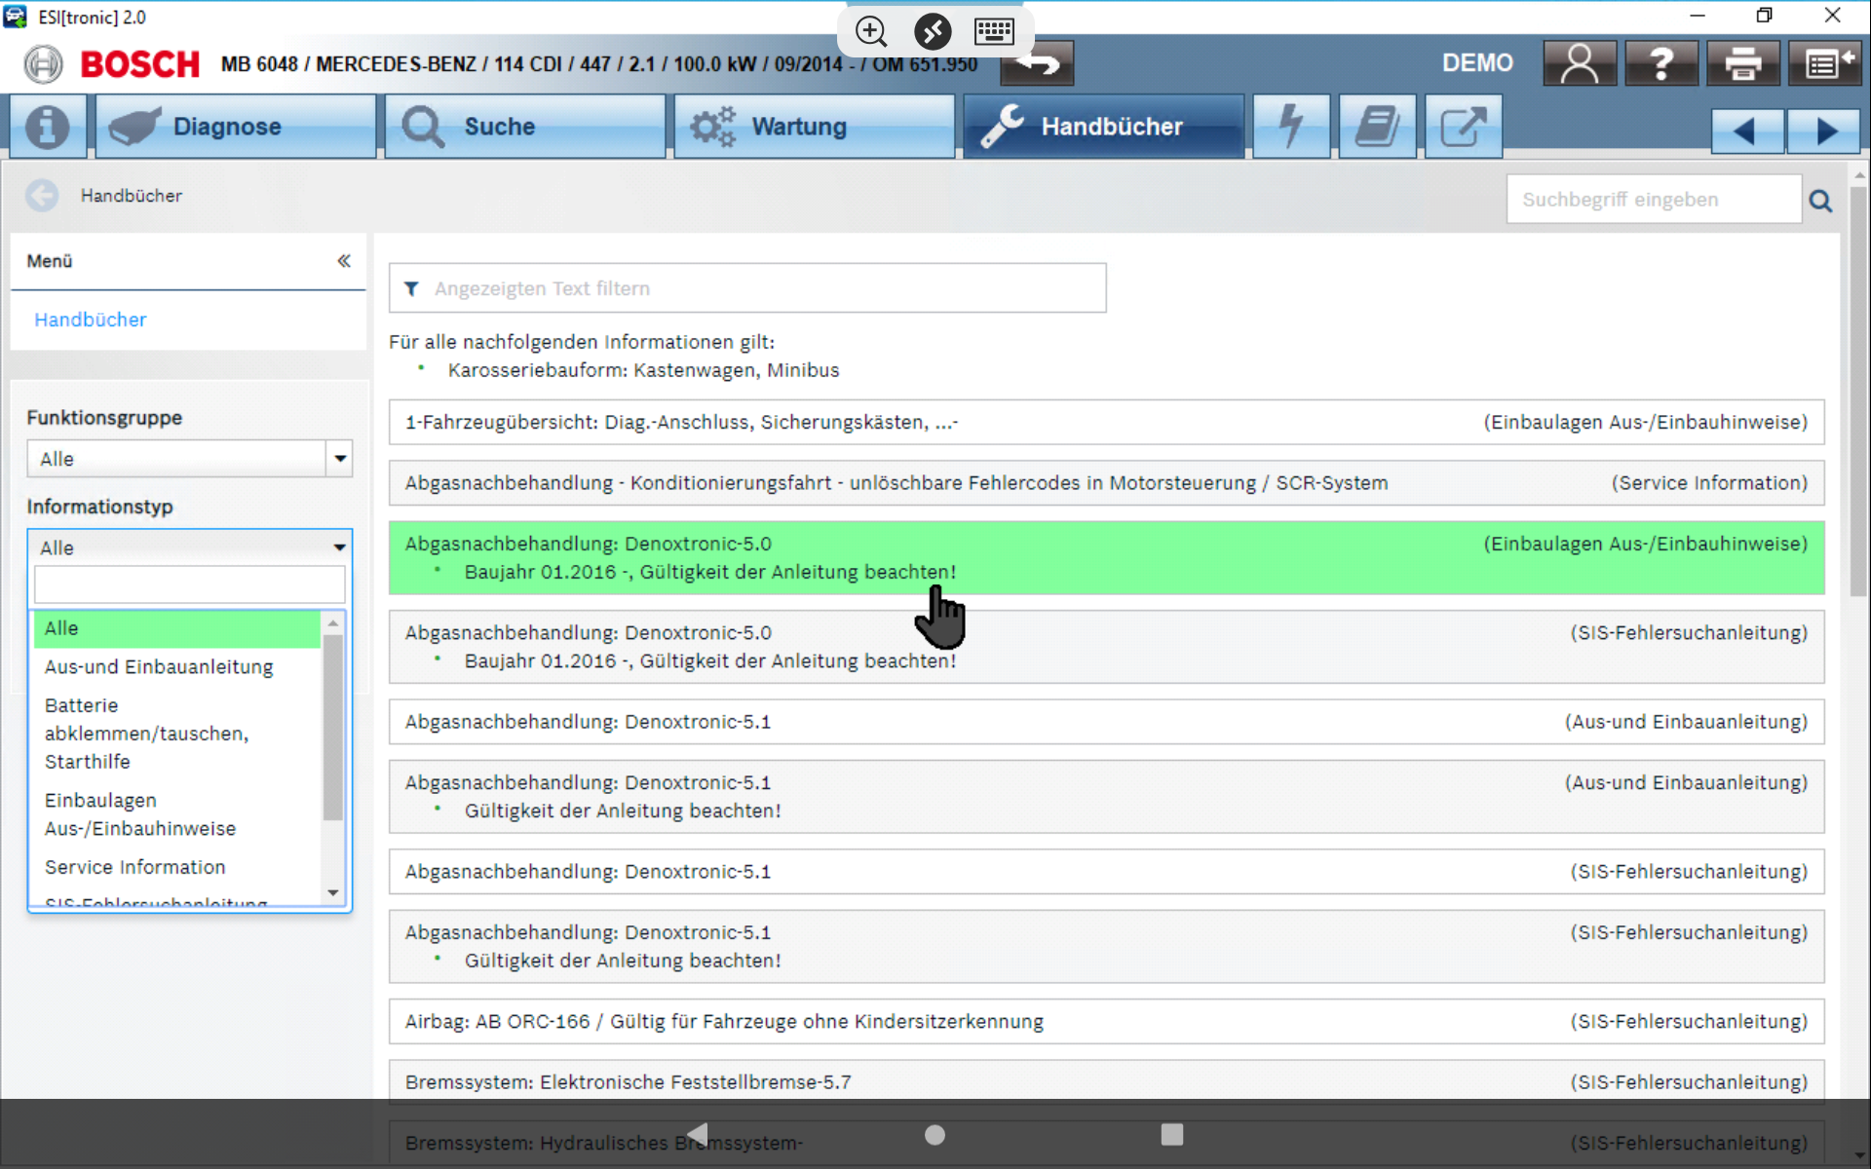Click the printer icon

tap(1743, 63)
